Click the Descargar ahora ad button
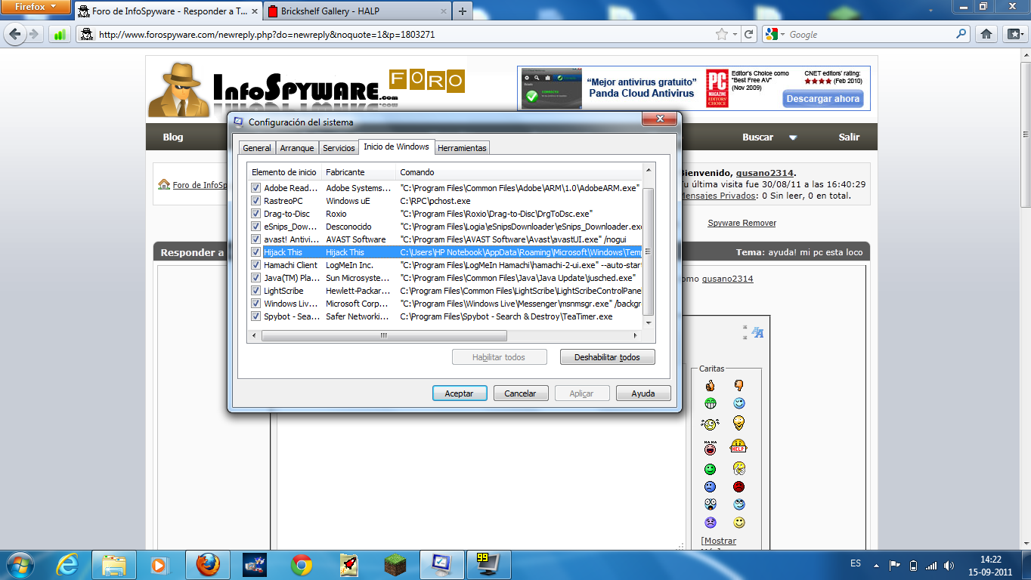 coord(822,99)
